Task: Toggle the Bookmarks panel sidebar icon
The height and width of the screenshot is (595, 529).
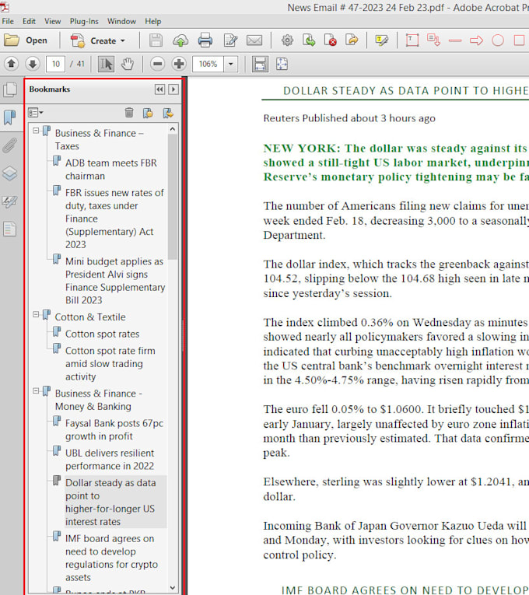Action: point(10,117)
